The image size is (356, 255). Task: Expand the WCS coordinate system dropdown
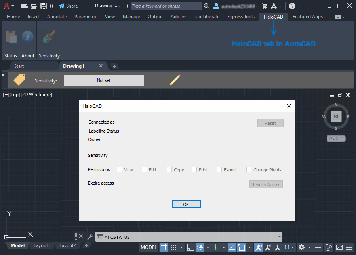336,138
